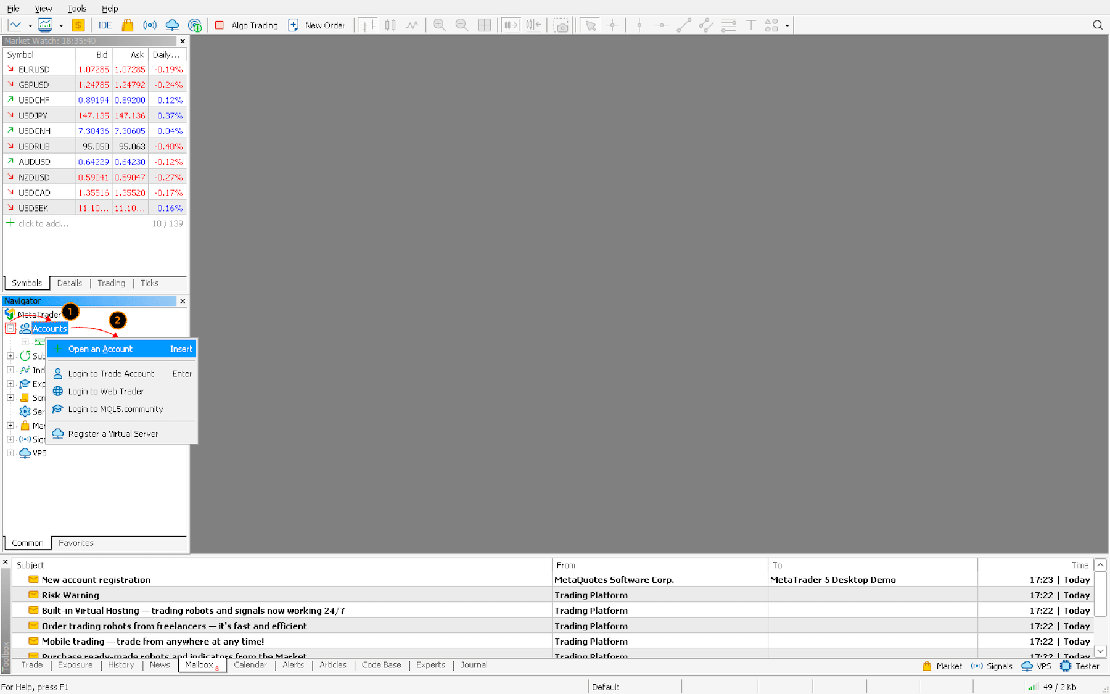
Task: Click 'click to add...' symbol field
Action: pyautogui.click(x=43, y=223)
